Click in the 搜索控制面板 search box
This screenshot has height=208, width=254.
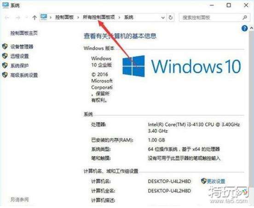tap(211, 18)
